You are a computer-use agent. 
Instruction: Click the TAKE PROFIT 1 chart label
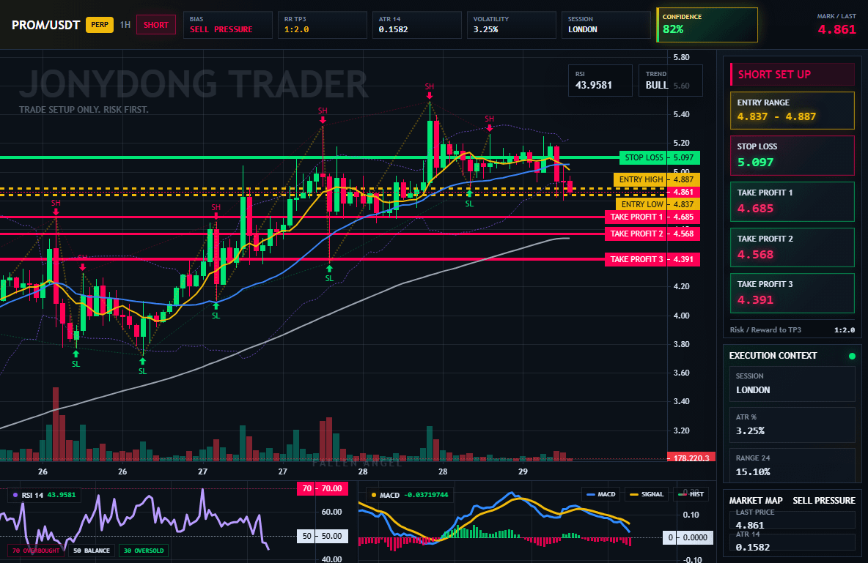pos(652,217)
